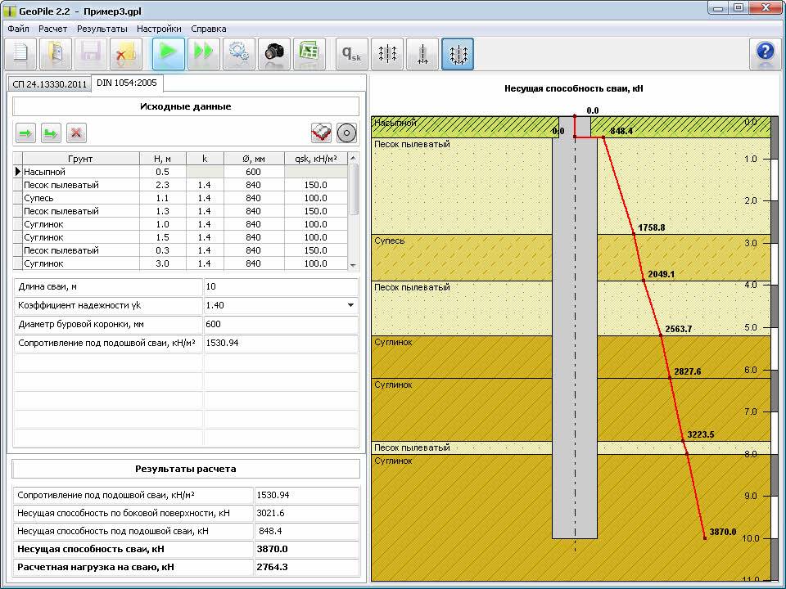786x589 pixels.
Task: Click the 2563.7 label on the chart
Action: [x=678, y=329]
